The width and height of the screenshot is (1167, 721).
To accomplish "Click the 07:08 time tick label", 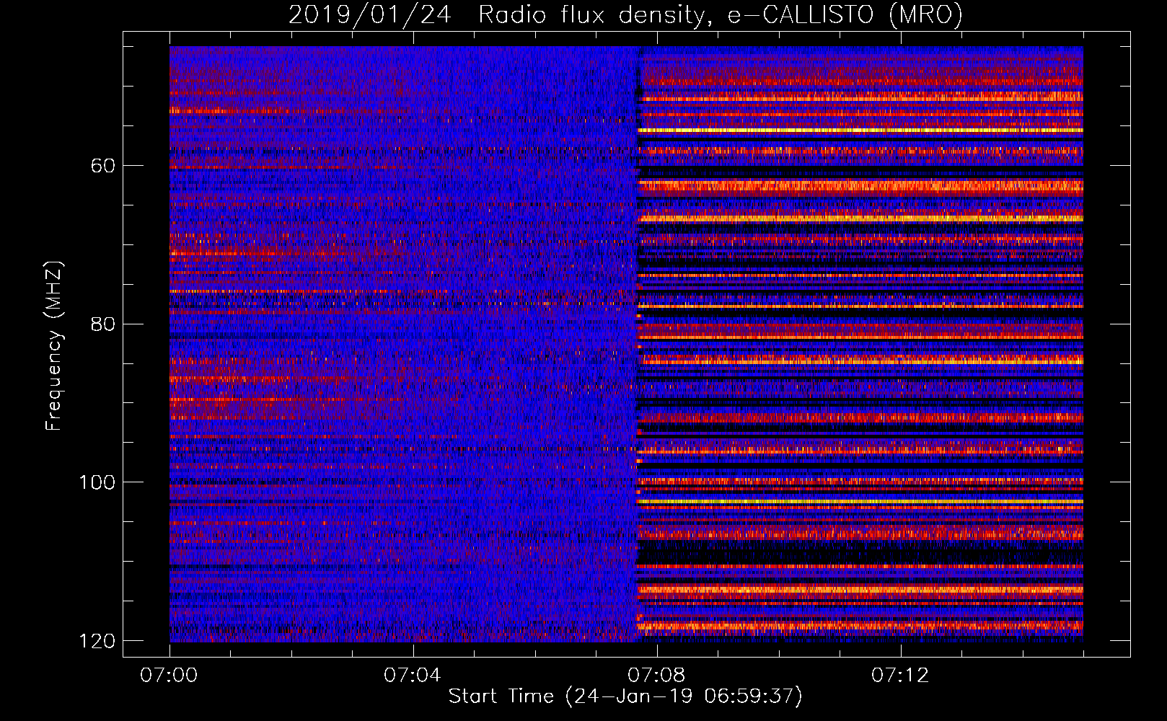I will click(x=656, y=676).
